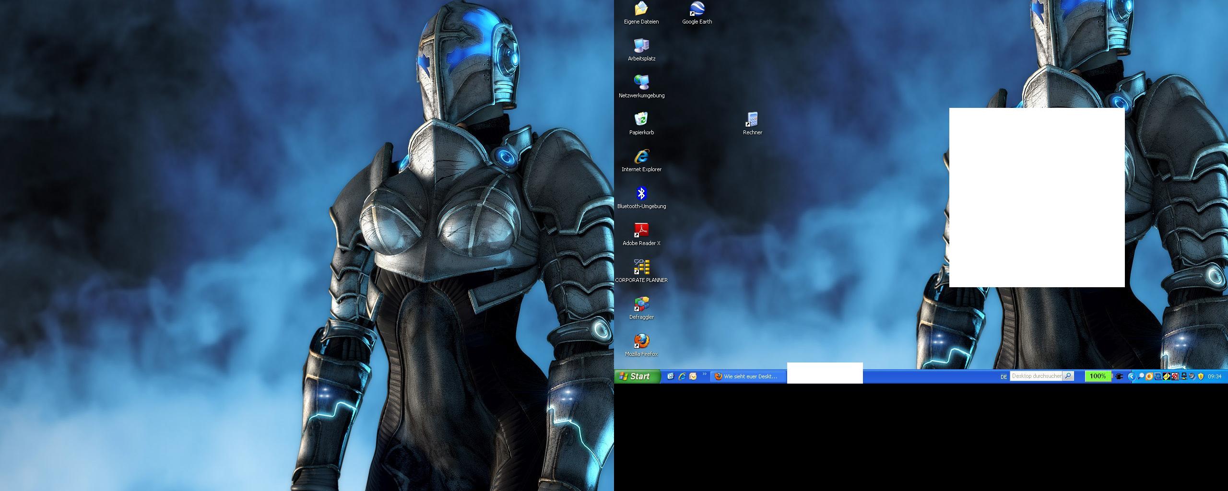
Task: Open the Google Earth desktop shortcut
Action: pos(697,13)
